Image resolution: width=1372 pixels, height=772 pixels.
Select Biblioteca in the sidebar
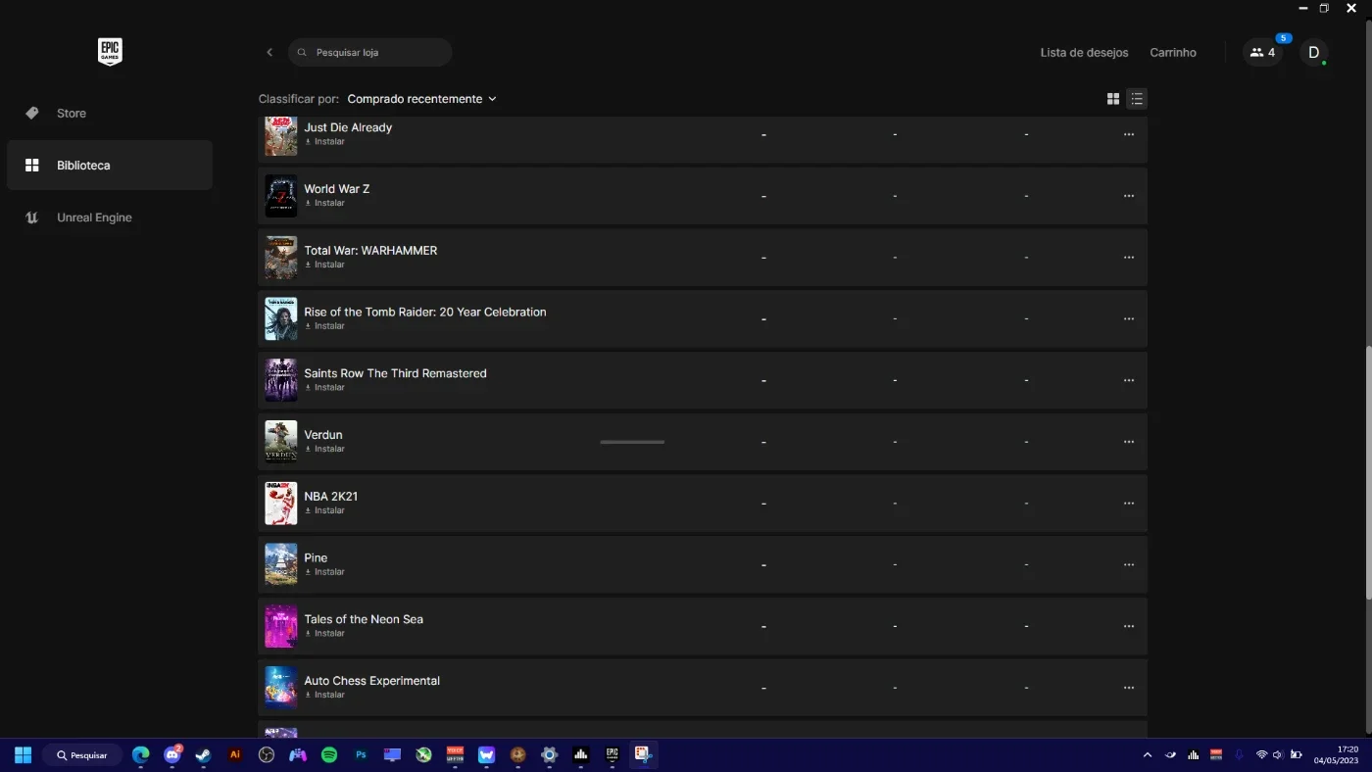(110, 165)
